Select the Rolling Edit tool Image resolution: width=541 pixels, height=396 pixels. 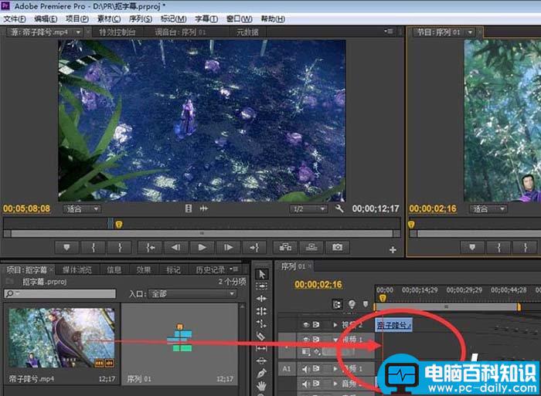[261, 311]
